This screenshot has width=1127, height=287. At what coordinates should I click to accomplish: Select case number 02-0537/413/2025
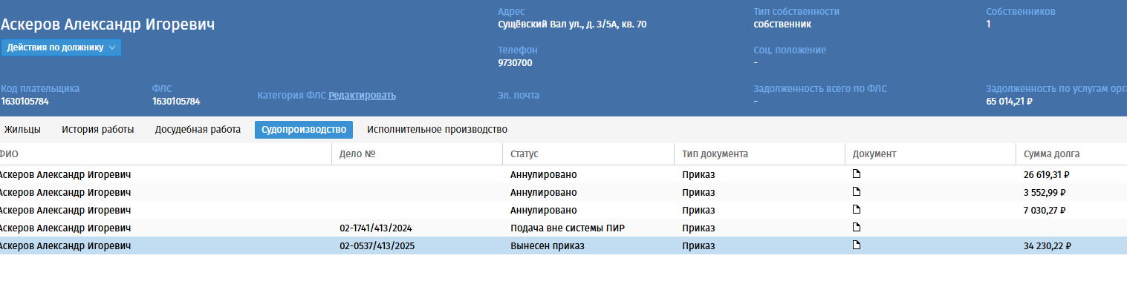pos(377,246)
